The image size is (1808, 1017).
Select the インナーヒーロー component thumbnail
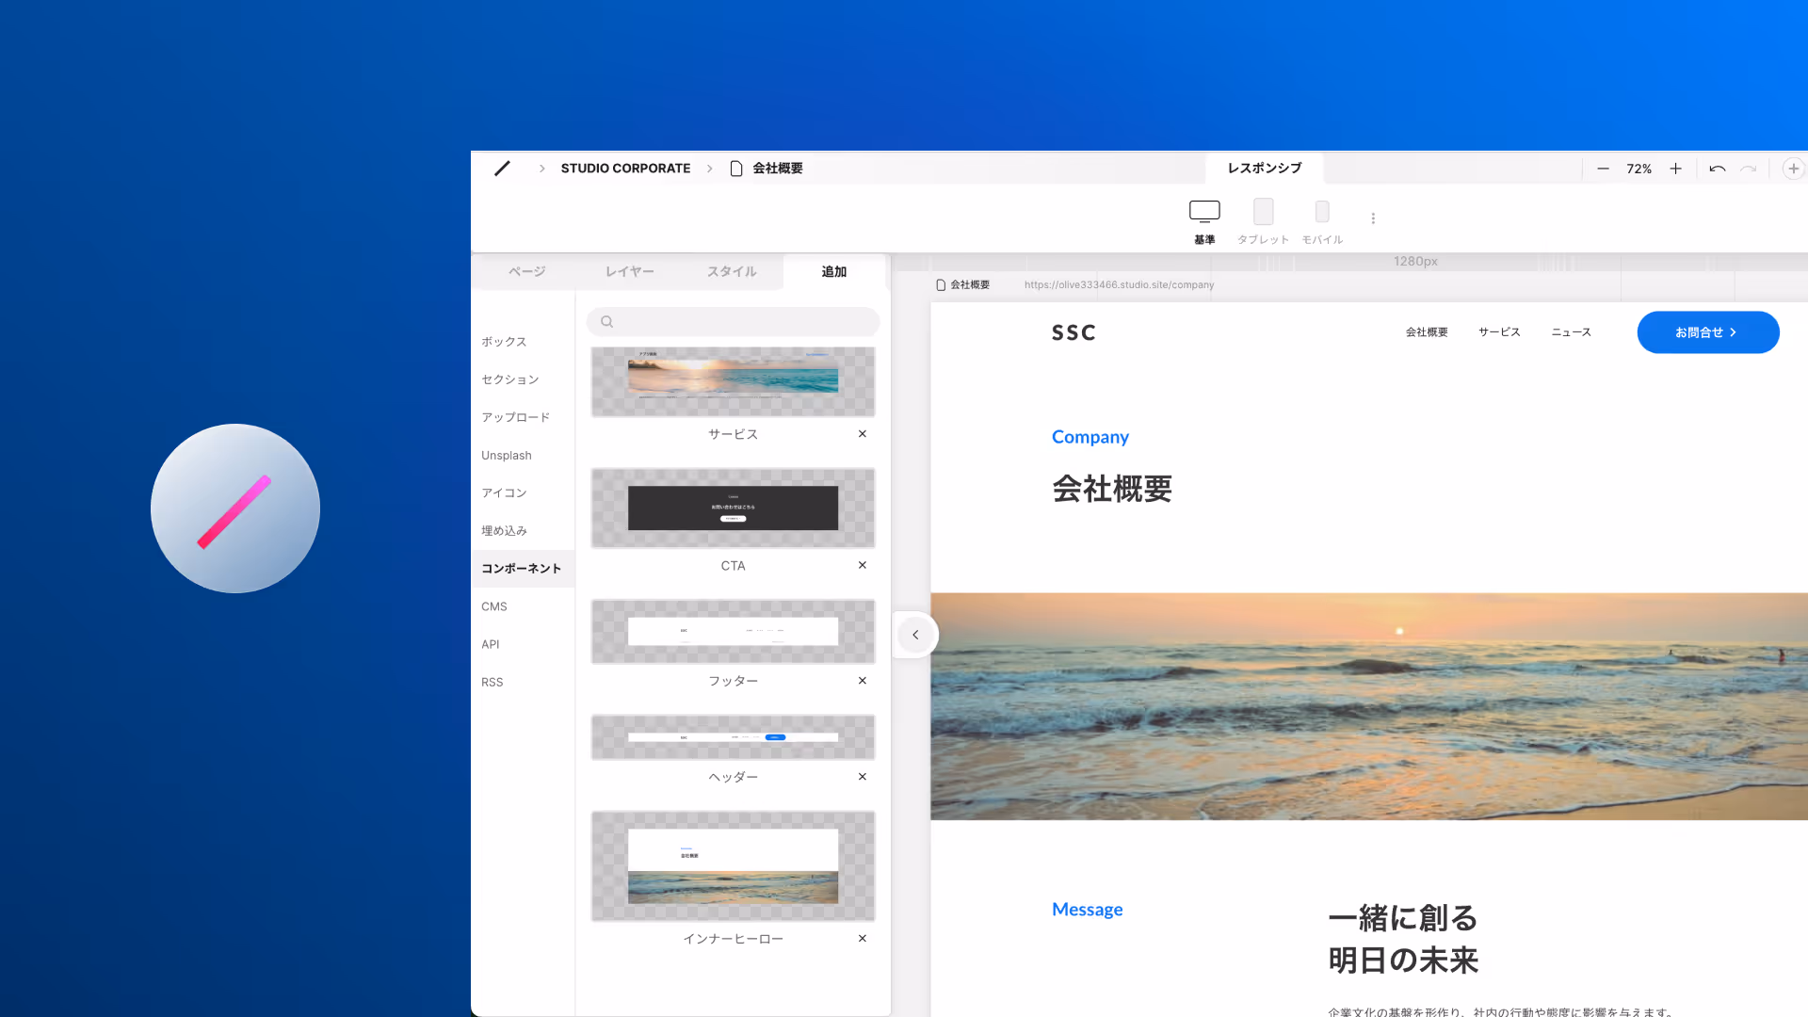(733, 866)
